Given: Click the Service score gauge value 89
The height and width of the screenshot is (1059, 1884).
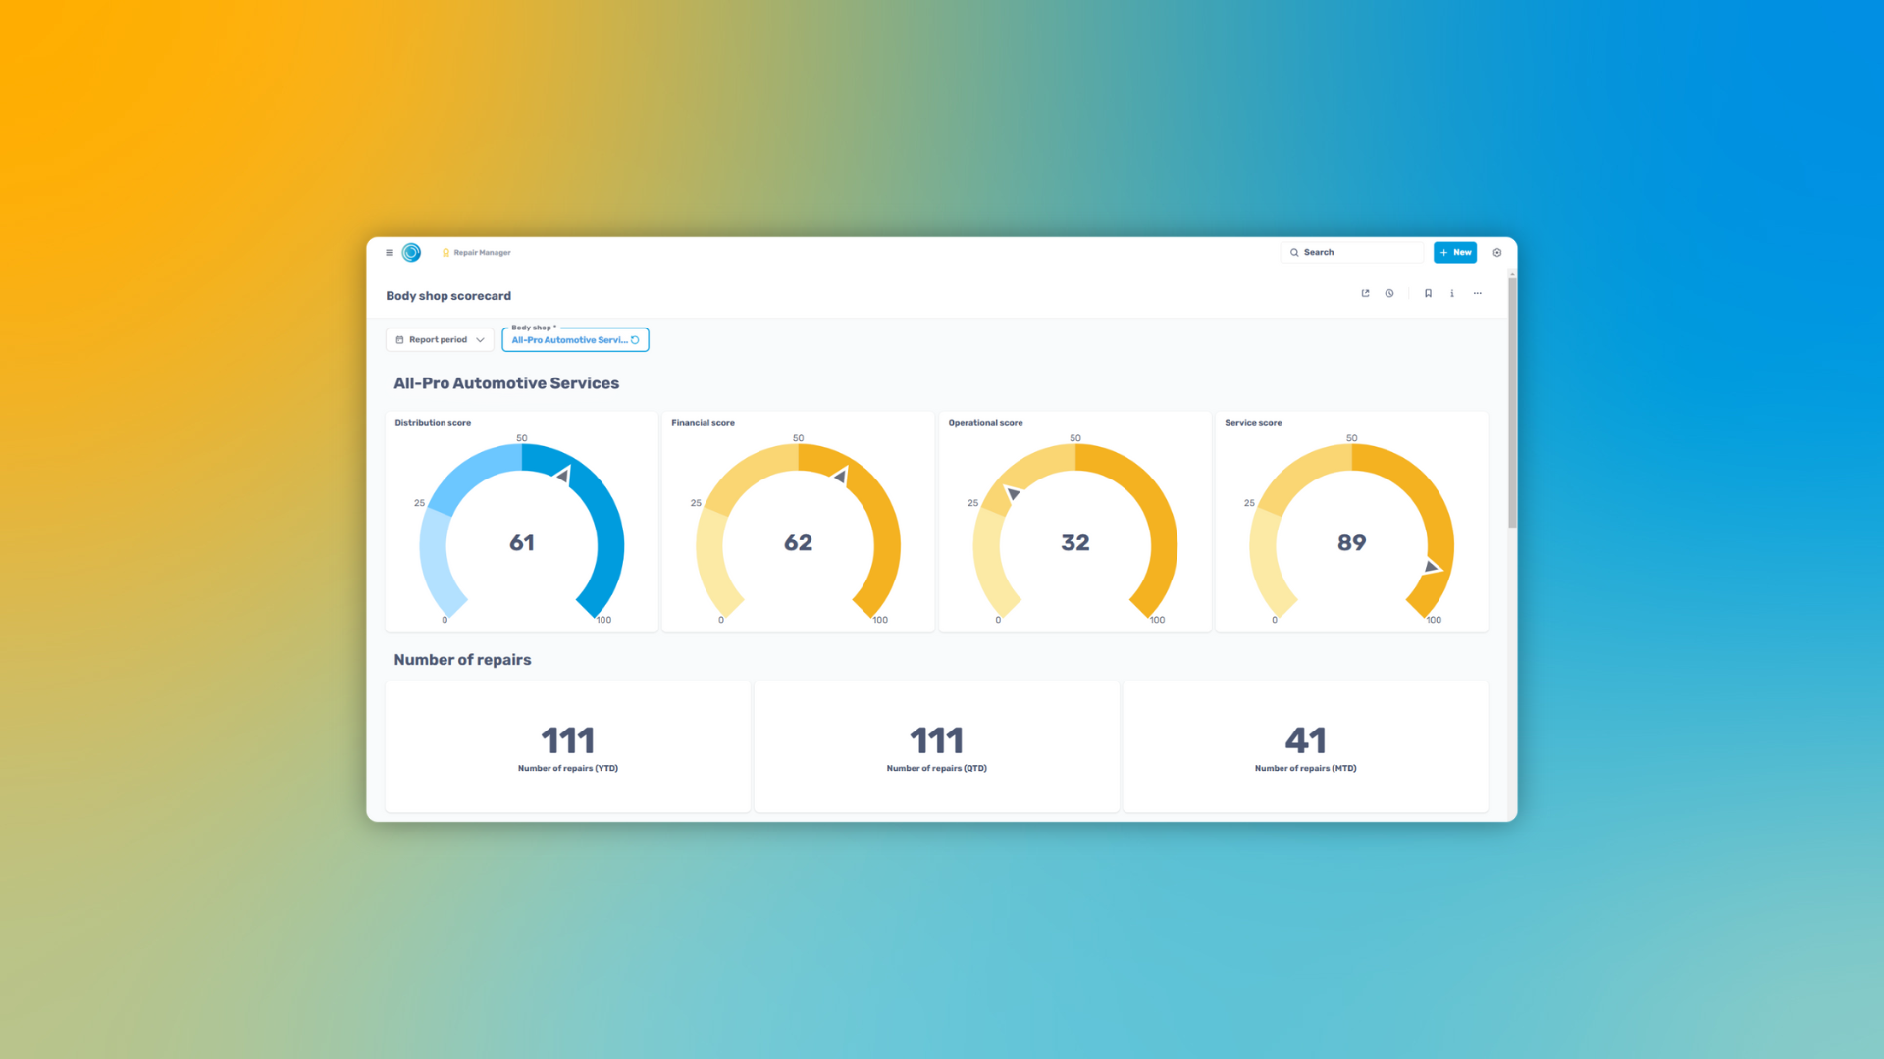Looking at the screenshot, I should point(1352,543).
